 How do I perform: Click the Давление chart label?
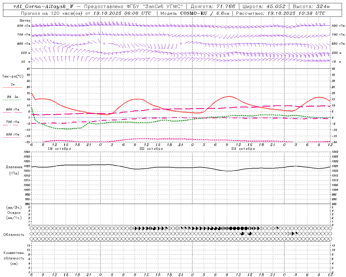tap(14, 167)
